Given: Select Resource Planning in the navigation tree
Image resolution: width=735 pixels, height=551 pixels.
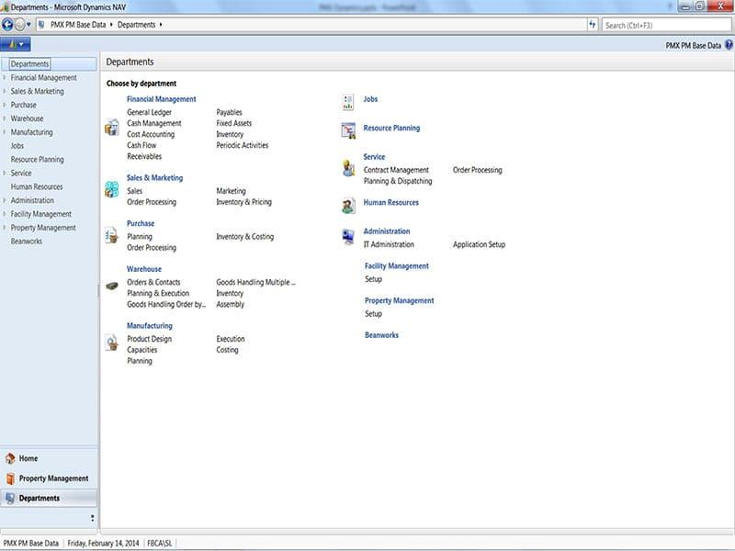Looking at the screenshot, I should click(x=37, y=159).
